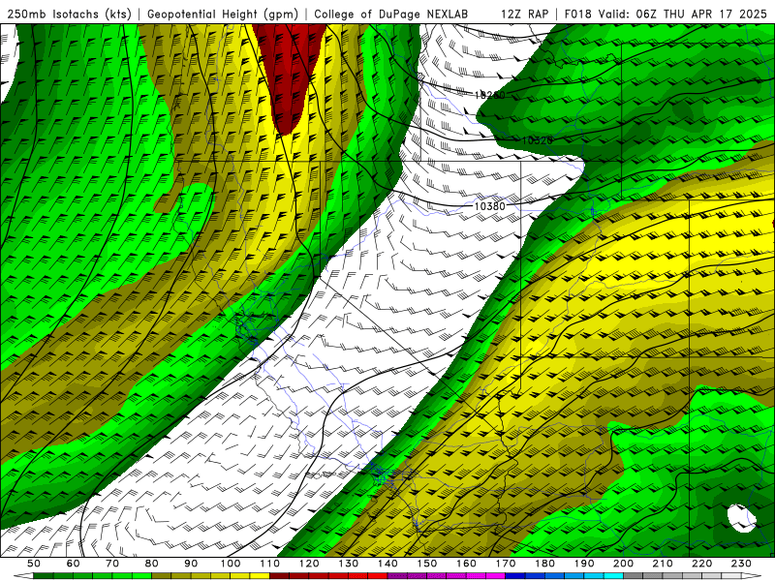Screen dimensions: 775x581
Task: Click the 10320 height contour label
Action: pyautogui.click(x=538, y=140)
